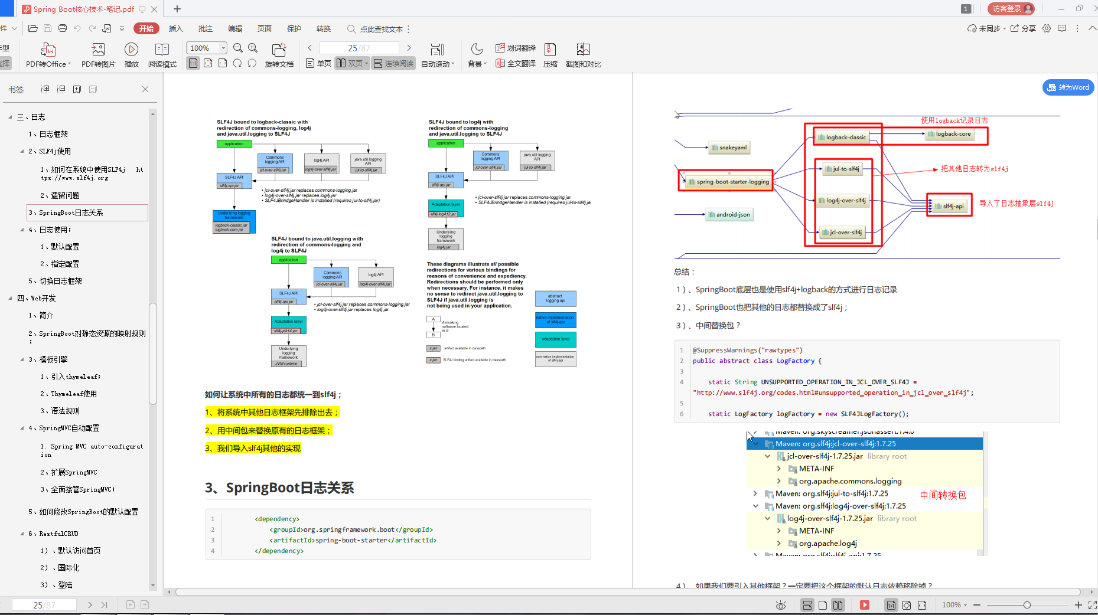Open the 压缩 compress tool

(550, 55)
